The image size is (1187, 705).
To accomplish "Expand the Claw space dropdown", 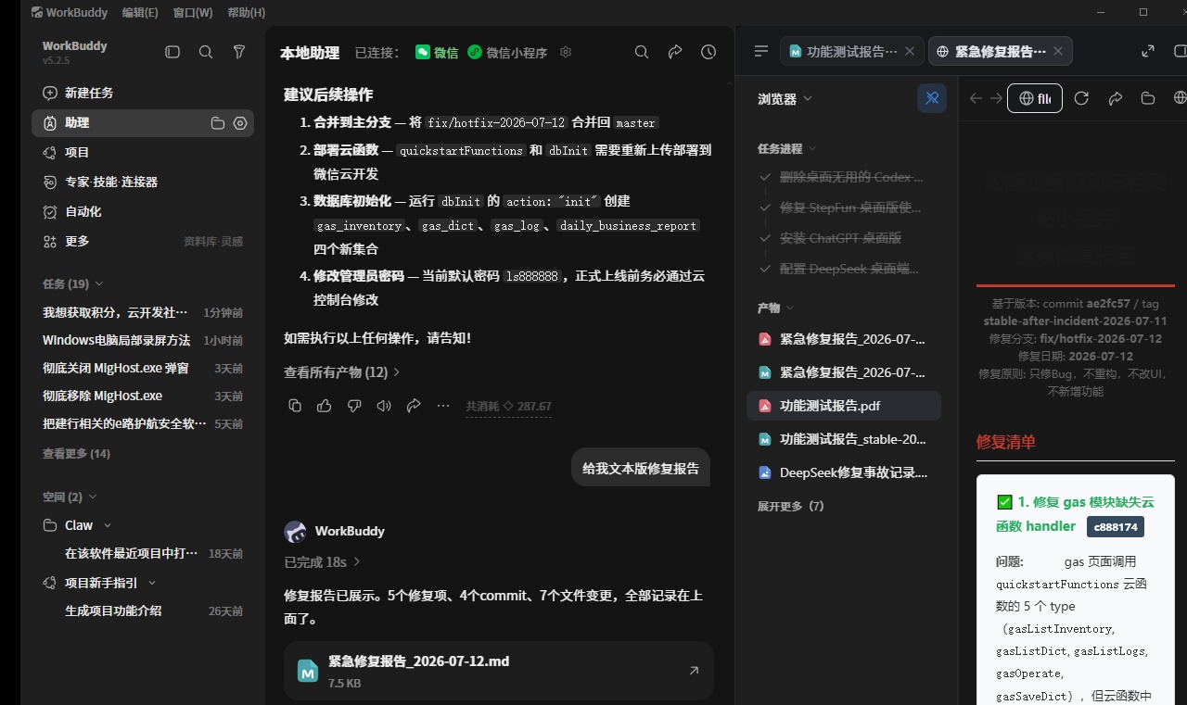I will pos(108,525).
